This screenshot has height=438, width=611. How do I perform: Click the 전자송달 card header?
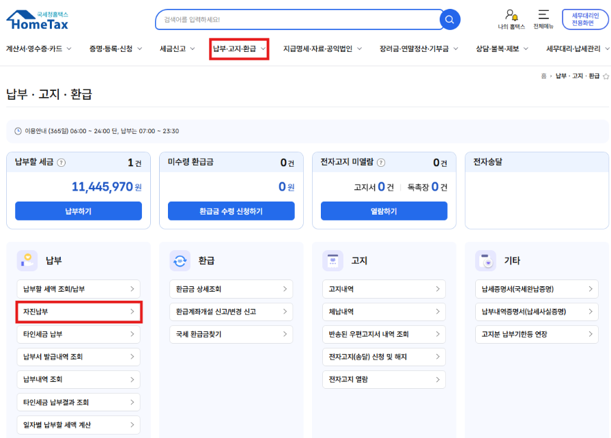pos(537,162)
